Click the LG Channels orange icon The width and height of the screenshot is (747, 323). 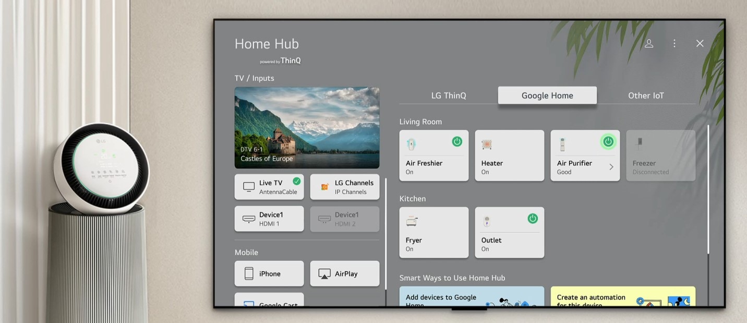pos(324,187)
